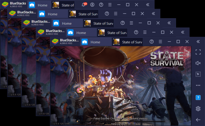Collapse sidebar arrows in the rearmost BlueStacks window
Viewport: 205px width, 126px height.
[148, 5]
